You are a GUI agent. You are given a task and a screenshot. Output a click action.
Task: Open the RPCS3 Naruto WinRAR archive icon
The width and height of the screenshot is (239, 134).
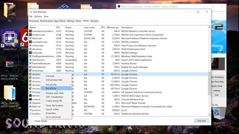[x=10, y=64]
